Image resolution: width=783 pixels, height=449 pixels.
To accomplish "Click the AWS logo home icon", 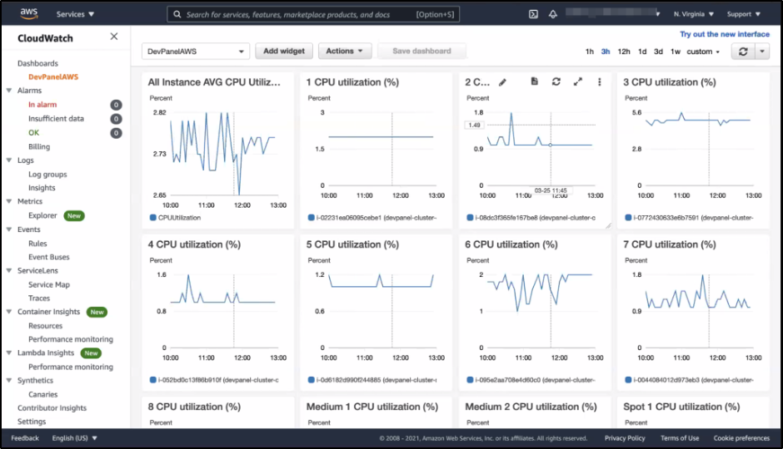I will (29, 14).
